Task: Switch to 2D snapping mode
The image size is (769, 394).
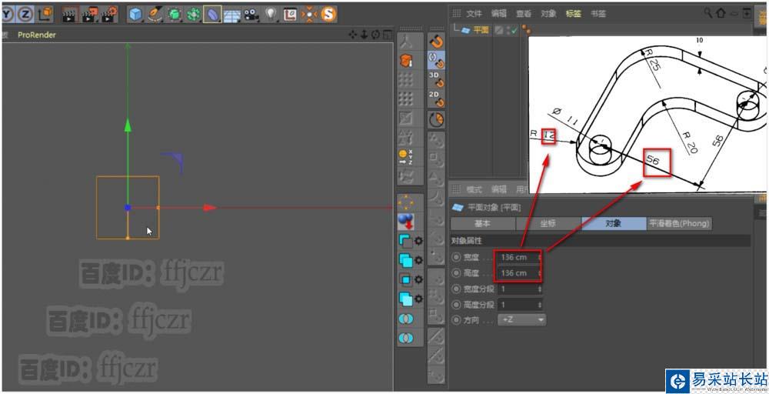Action: [436, 98]
